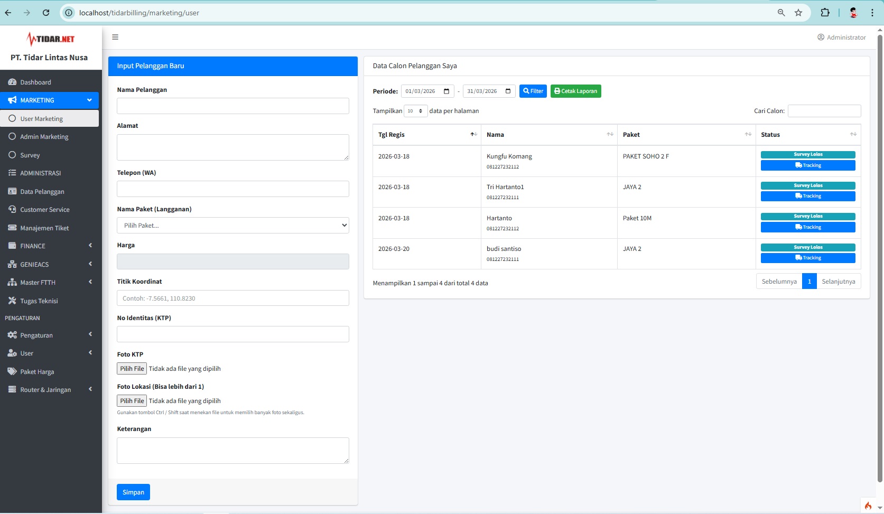This screenshot has height=514, width=884.
Task: Click the Dashboard gauge icon
Action: pyautogui.click(x=12, y=82)
